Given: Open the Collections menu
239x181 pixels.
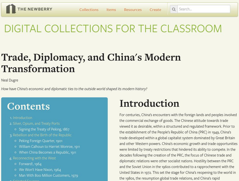Looking at the screenshot, I should (x=89, y=10).
